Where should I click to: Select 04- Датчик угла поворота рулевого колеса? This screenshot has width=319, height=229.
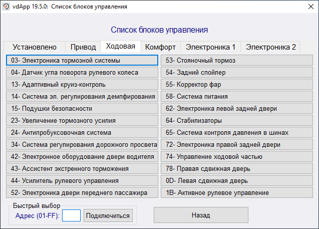coord(82,73)
